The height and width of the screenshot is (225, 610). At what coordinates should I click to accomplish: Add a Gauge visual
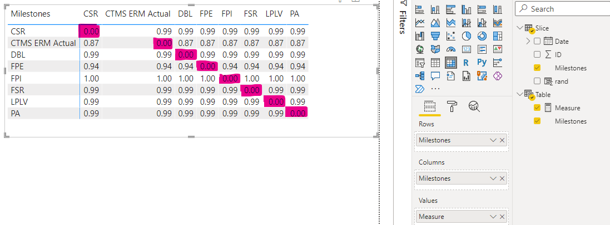click(x=451, y=49)
